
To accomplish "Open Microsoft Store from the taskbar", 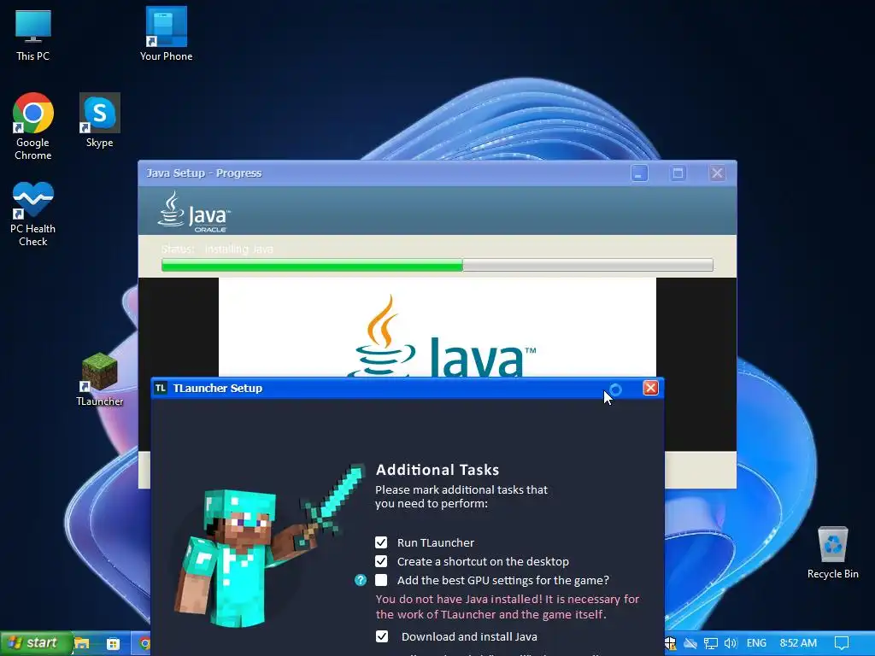I will pos(114,643).
